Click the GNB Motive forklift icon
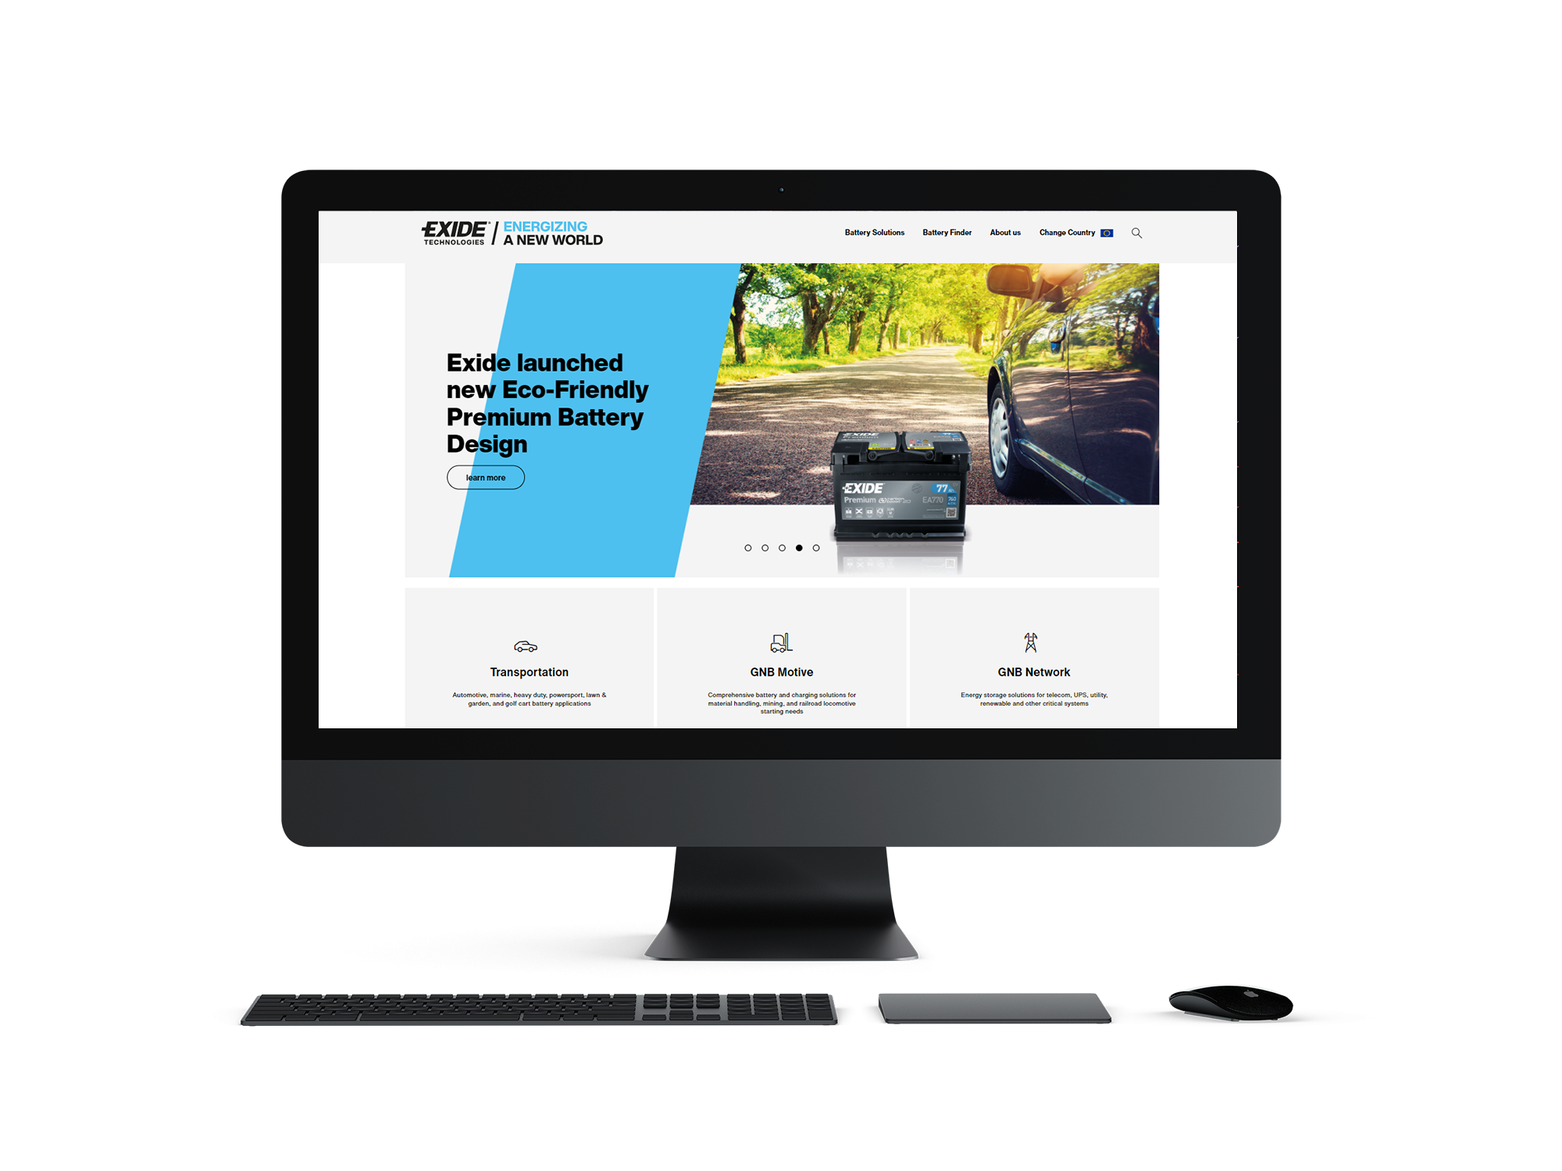Image resolution: width=1562 pixels, height=1171 pixels. point(779,642)
